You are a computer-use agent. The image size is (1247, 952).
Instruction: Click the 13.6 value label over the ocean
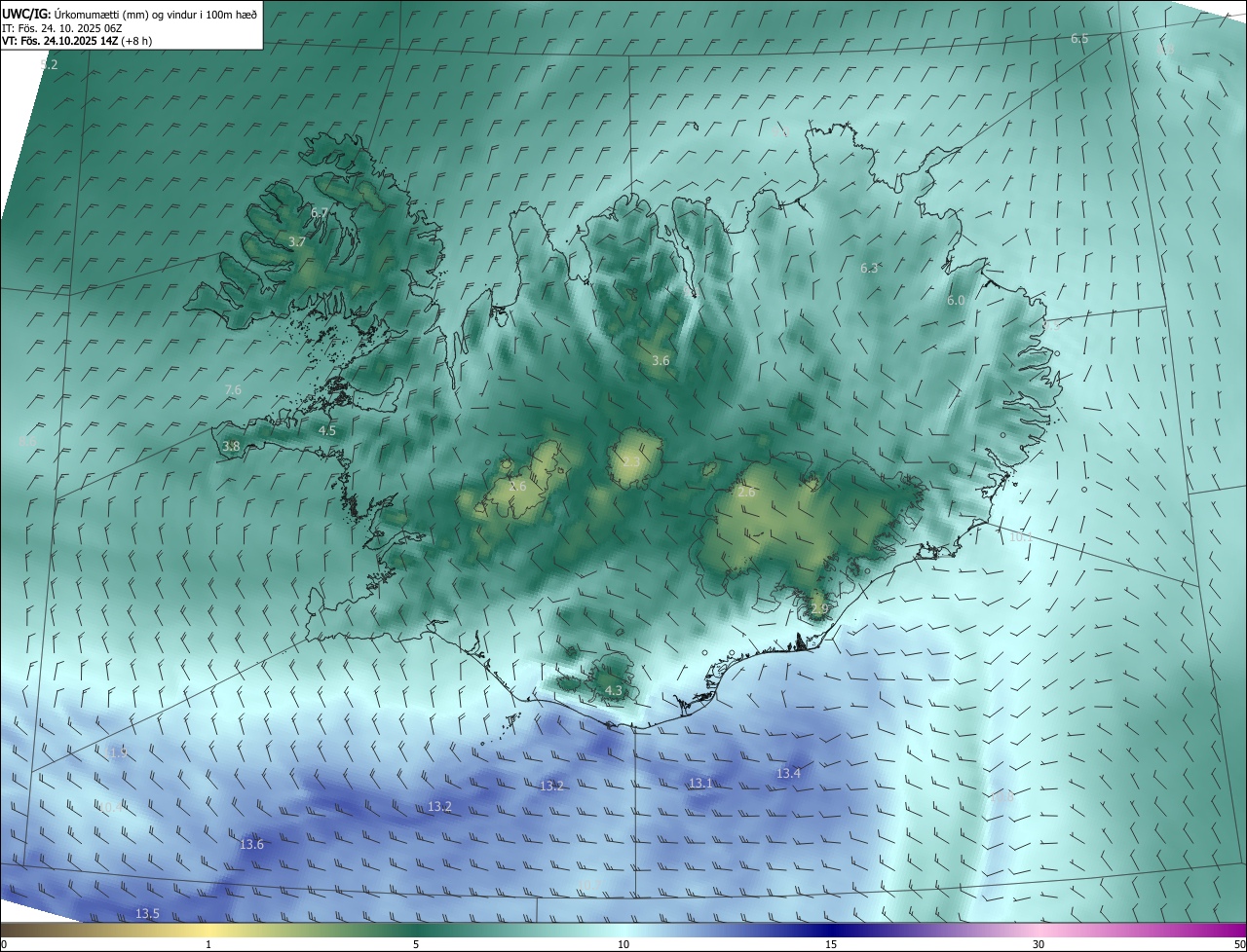coord(251,844)
